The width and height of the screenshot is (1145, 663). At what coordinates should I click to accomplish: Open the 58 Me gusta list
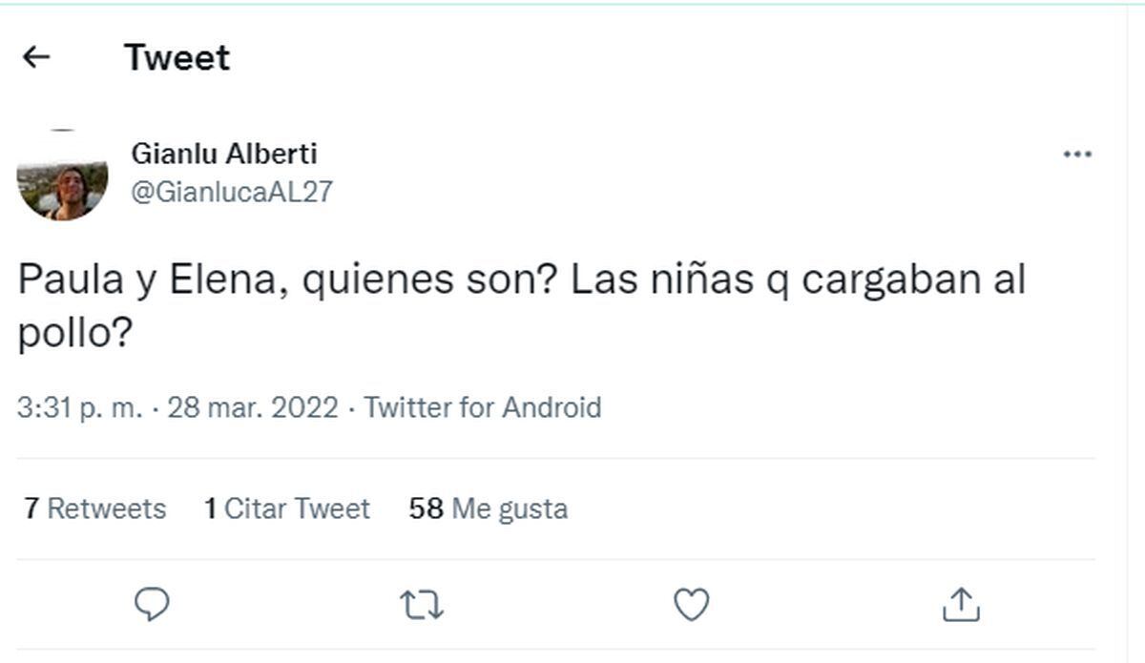point(489,508)
